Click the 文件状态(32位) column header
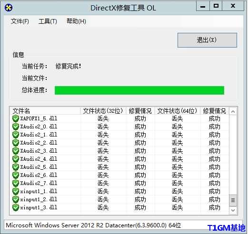 pos(103,111)
